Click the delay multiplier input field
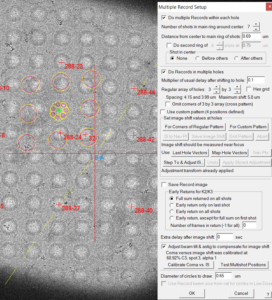The width and height of the screenshot is (272, 300). tap(256, 80)
